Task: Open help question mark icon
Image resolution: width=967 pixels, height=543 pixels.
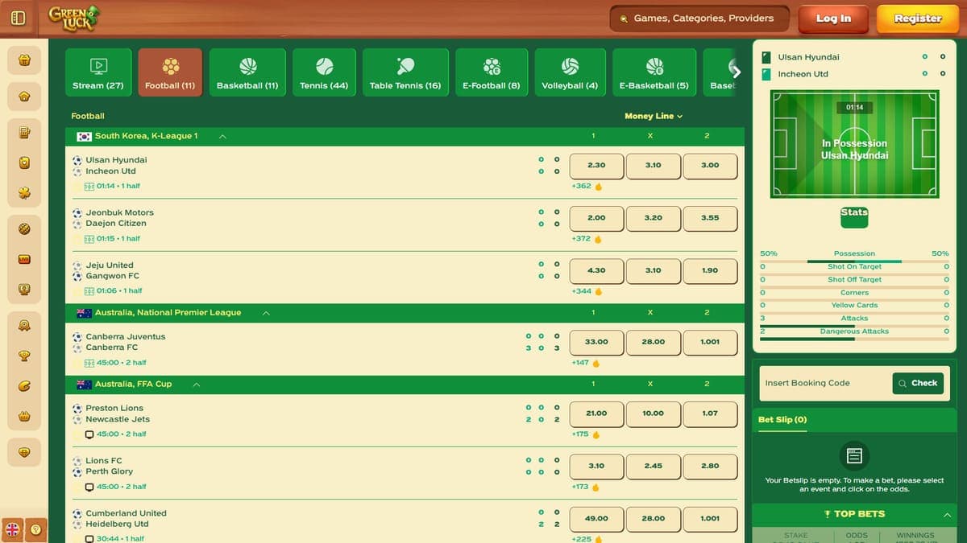Action: tap(36, 530)
